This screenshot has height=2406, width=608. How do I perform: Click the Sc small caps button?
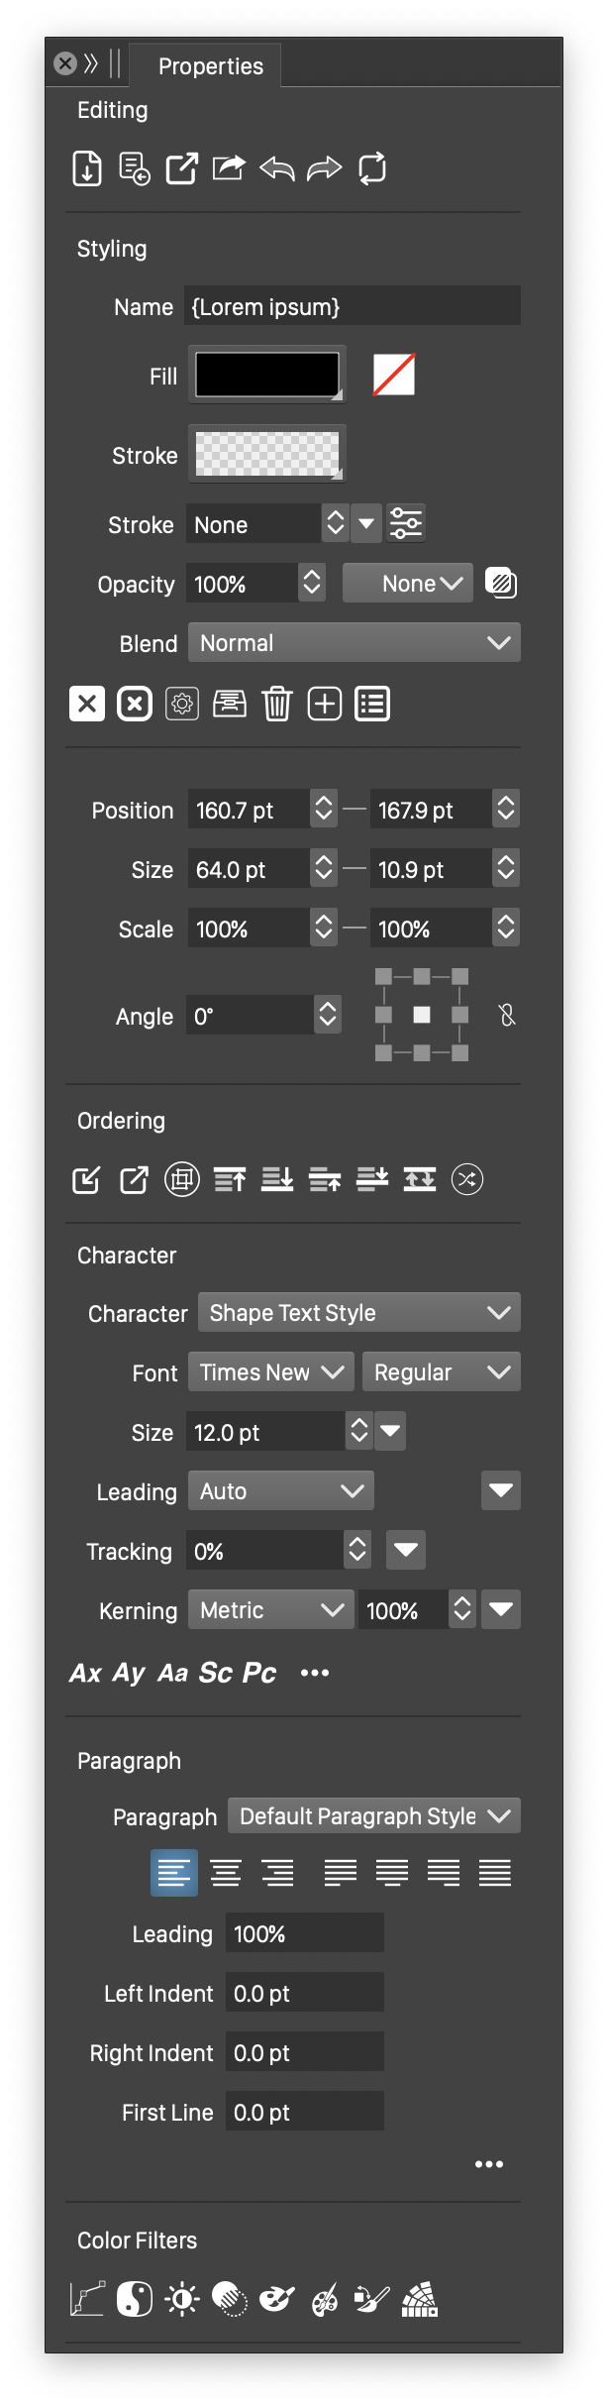tap(216, 1674)
